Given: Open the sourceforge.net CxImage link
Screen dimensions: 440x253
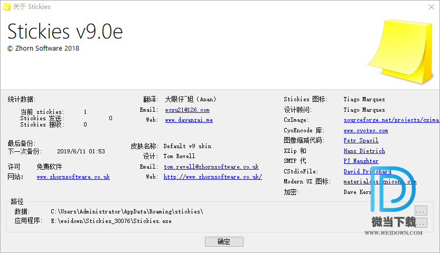Looking at the screenshot, I should point(391,120).
